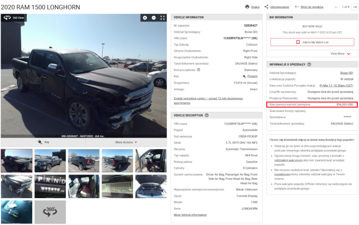Click the share icon next to Udostępnianie
Screen dimensions: 359x225
click(266, 7)
